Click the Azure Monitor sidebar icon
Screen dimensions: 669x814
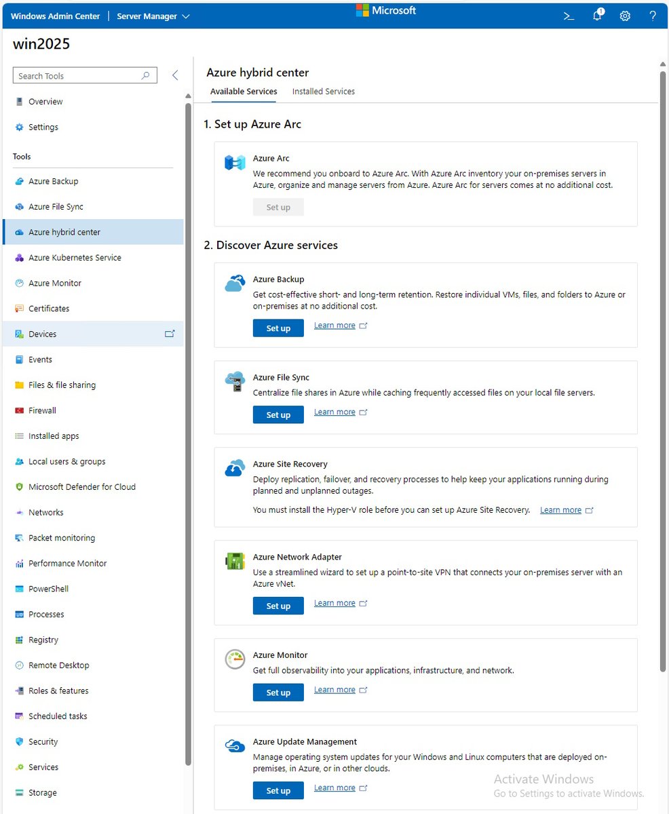click(20, 283)
